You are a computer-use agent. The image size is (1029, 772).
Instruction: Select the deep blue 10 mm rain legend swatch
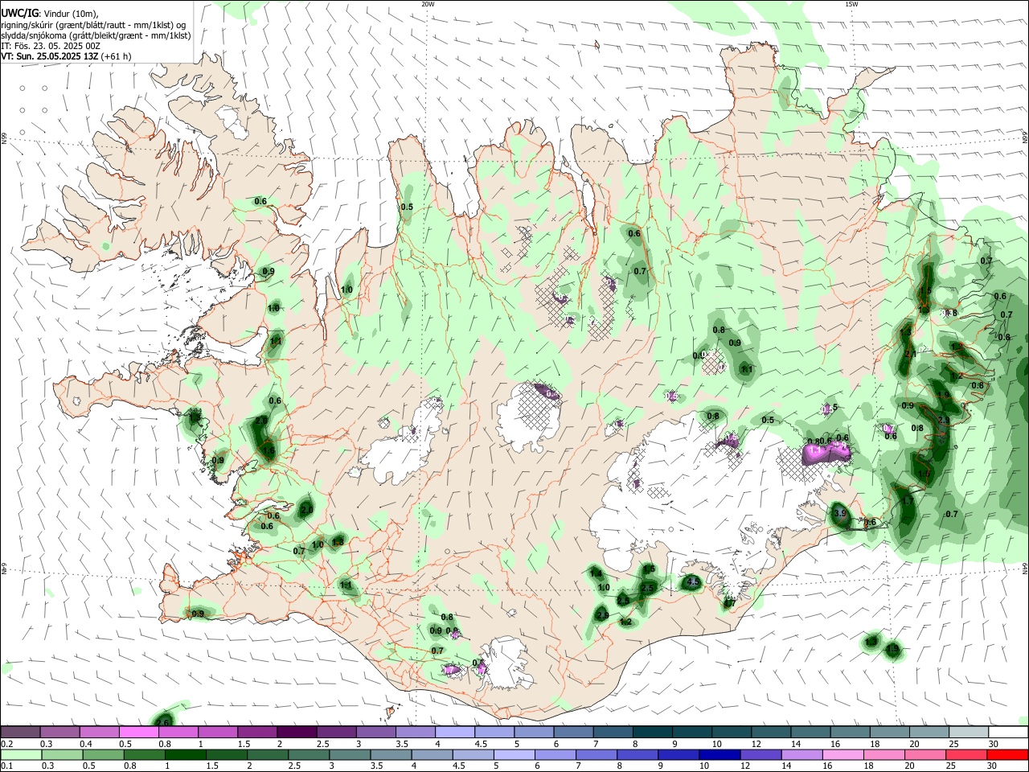coord(719,755)
